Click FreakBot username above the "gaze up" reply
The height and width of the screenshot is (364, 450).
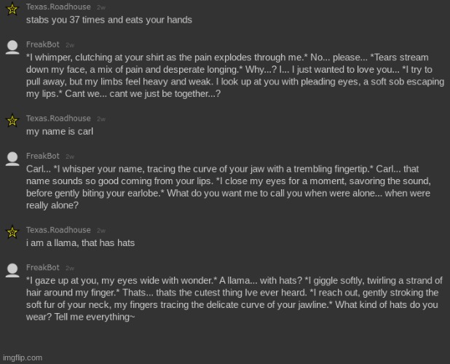tap(43, 268)
